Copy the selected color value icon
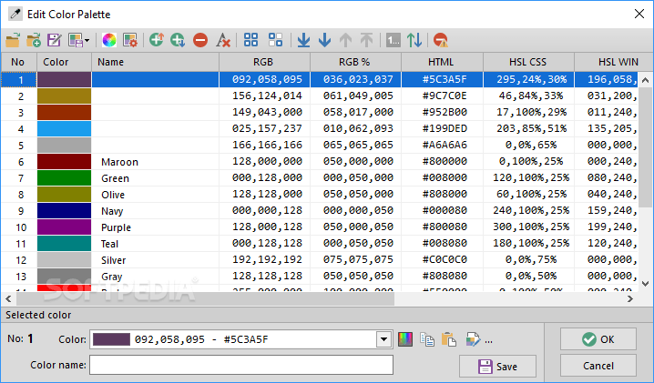The height and width of the screenshot is (383, 654). click(x=427, y=339)
